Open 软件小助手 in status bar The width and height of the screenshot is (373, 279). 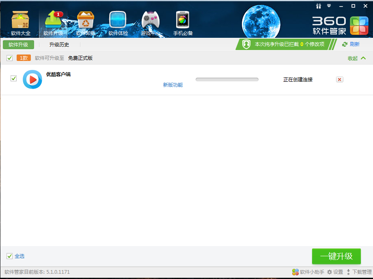click(x=308, y=272)
